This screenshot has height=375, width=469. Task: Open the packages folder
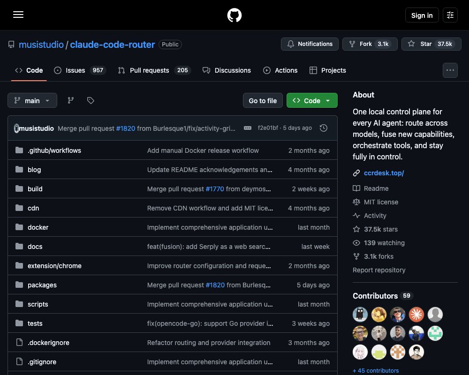click(42, 285)
